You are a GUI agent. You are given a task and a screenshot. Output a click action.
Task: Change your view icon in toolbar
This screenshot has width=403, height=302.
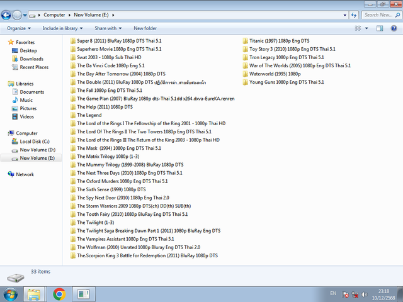pos(358,28)
